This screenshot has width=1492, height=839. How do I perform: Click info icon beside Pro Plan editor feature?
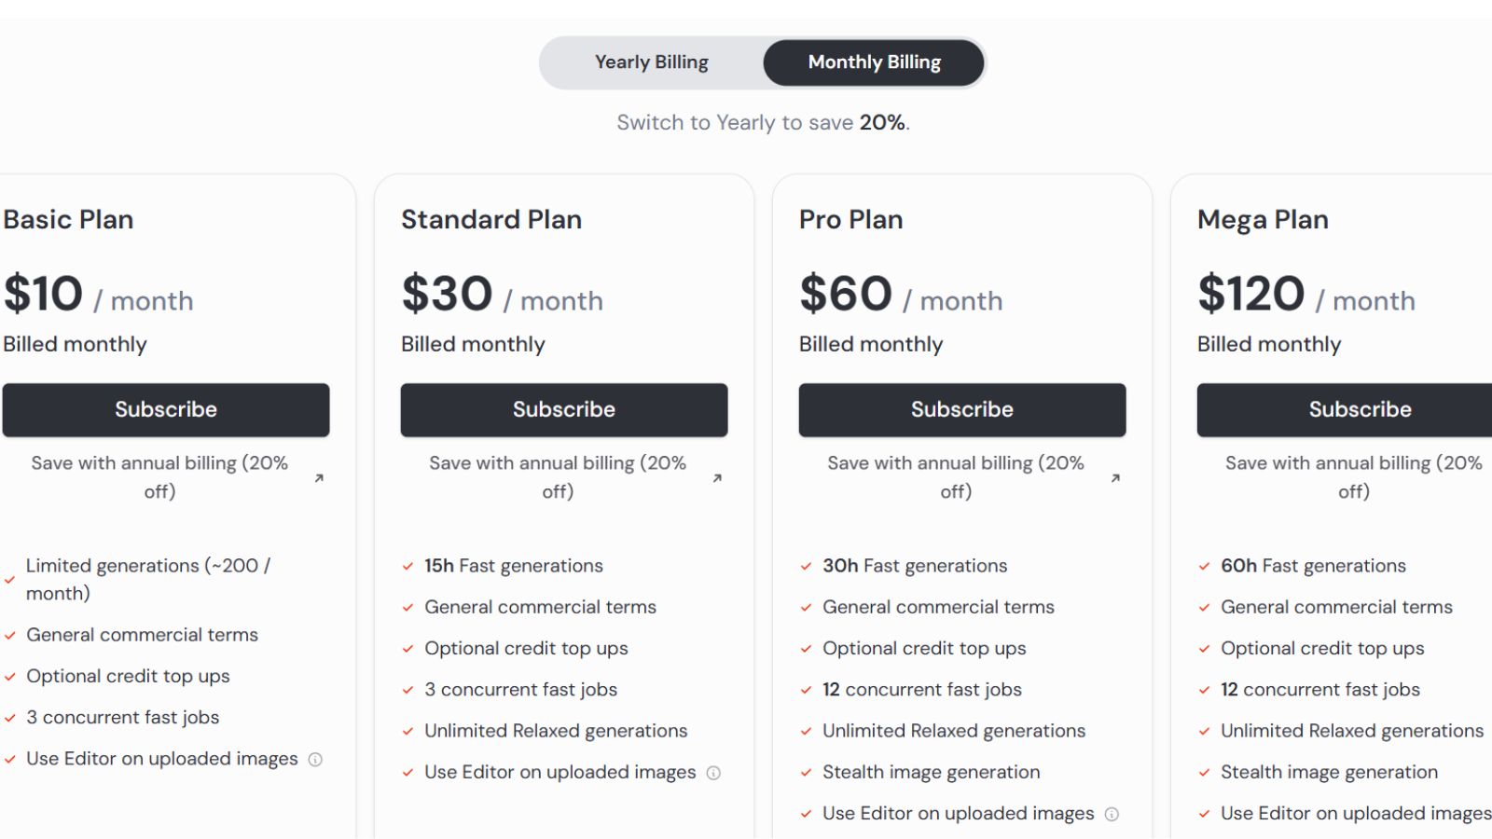pos(1112,814)
